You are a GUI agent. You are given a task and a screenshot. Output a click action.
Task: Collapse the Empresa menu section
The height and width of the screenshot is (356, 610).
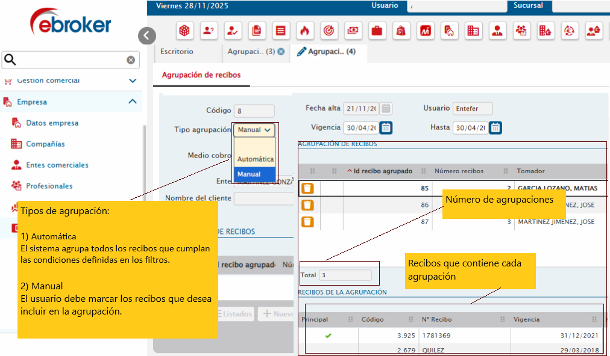pyautogui.click(x=133, y=102)
